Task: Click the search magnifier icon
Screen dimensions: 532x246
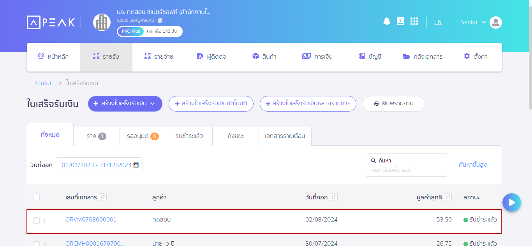Action: (373, 161)
